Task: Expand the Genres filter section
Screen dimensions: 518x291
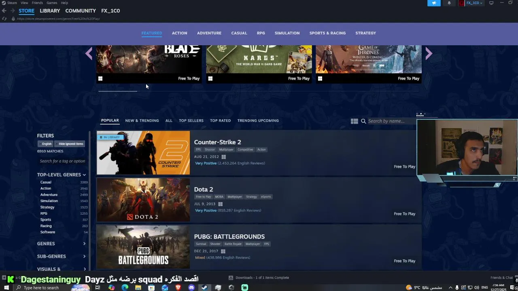Action: (x=62, y=244)
